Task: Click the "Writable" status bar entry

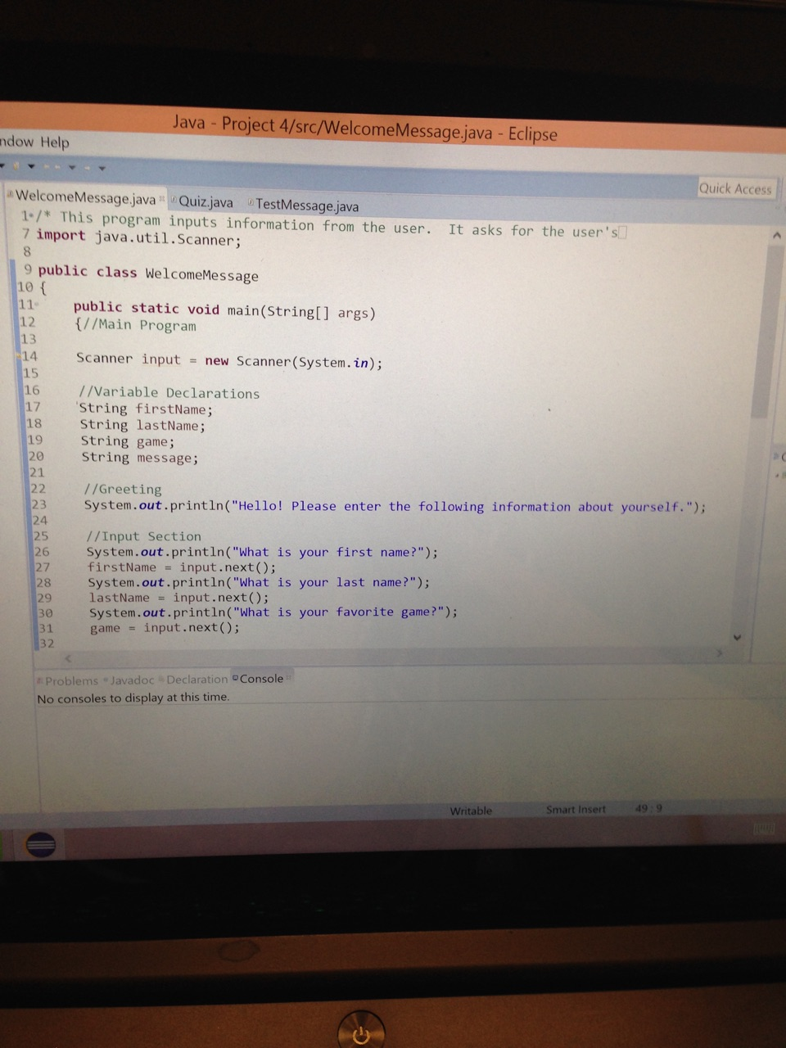Action: tap(471, 811)
